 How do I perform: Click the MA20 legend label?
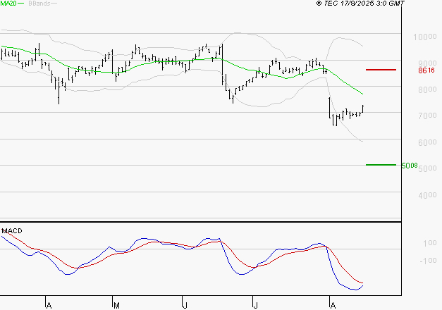8,4
